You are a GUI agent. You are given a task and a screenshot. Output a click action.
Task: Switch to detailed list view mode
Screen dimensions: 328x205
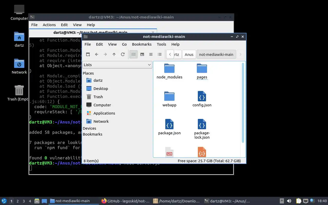tap(160, 54)
